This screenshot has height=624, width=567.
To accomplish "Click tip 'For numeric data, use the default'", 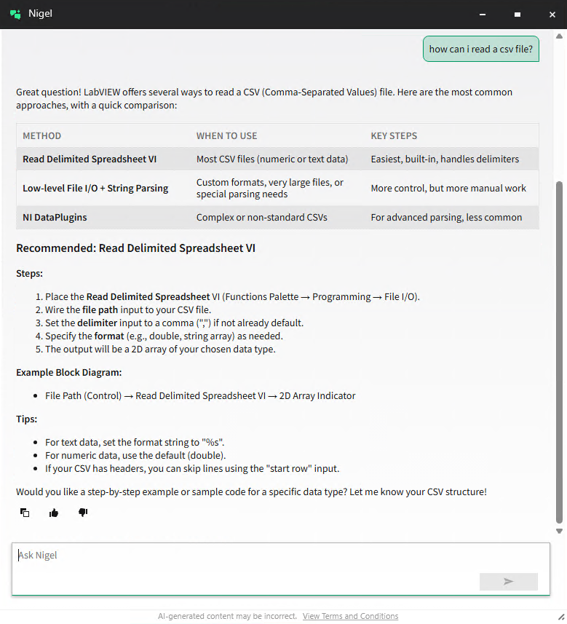I will (135, 455).
